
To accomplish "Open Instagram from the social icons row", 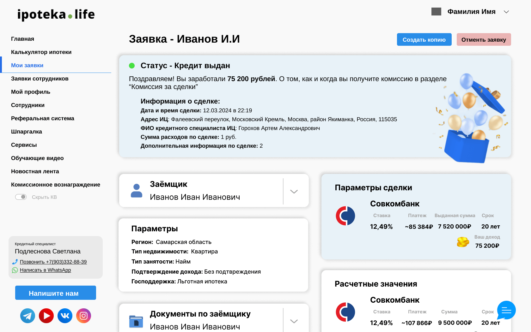I will click(x=83, y=316).
